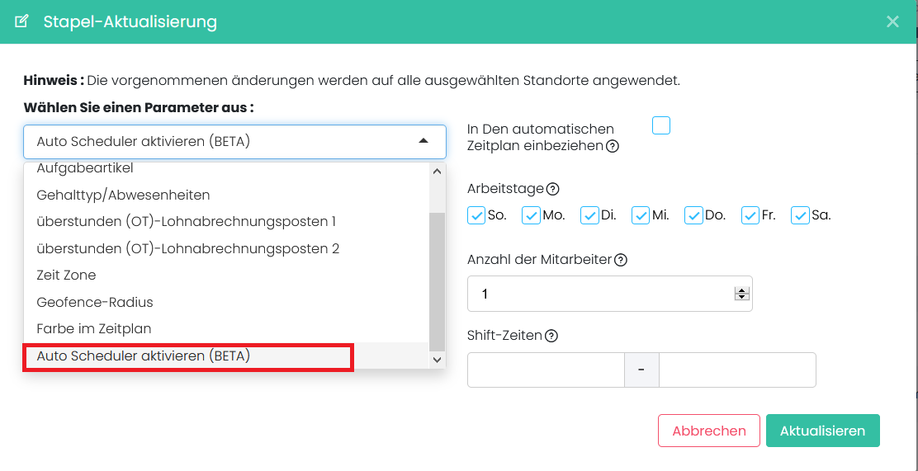
Task: Select Farbe im Zeitplan option
Action: 94,328
